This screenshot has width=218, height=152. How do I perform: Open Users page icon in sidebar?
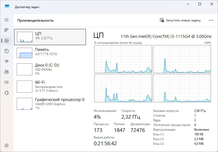tap(7, 72)
